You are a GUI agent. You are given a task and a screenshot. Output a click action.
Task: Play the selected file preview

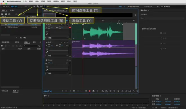pyautogui.click(x=17, y=38)
